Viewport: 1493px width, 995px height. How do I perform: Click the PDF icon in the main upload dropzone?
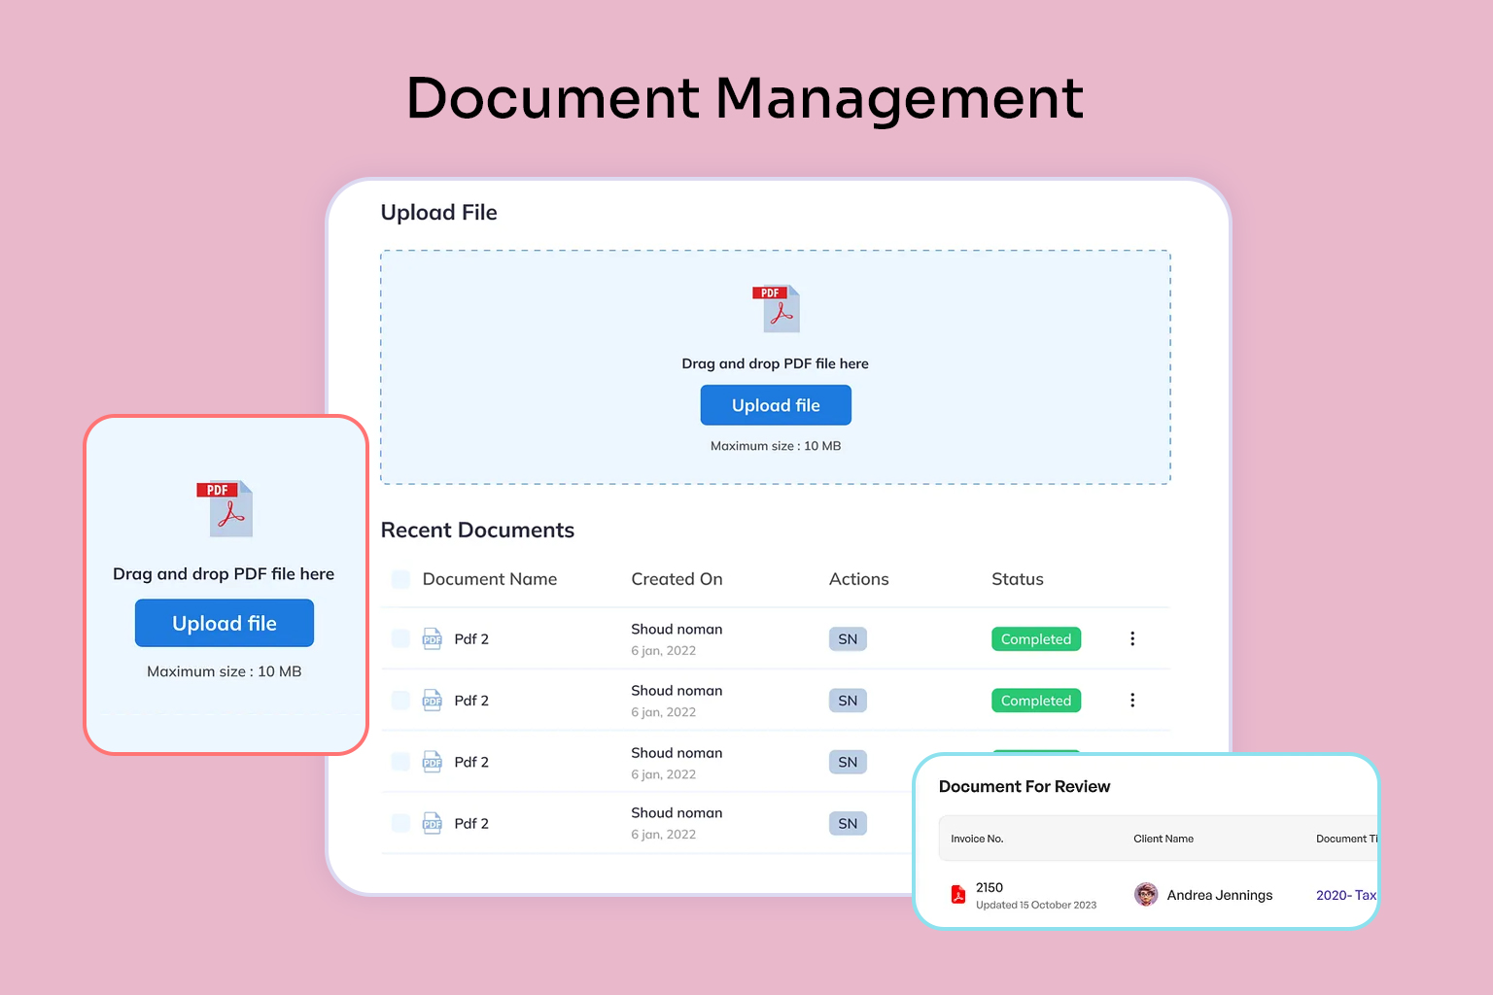[x=776, y=308]
